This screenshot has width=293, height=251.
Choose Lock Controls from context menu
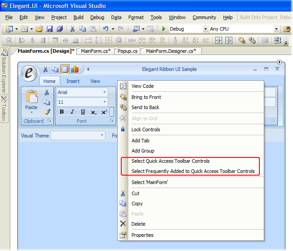tap(191, 129)
